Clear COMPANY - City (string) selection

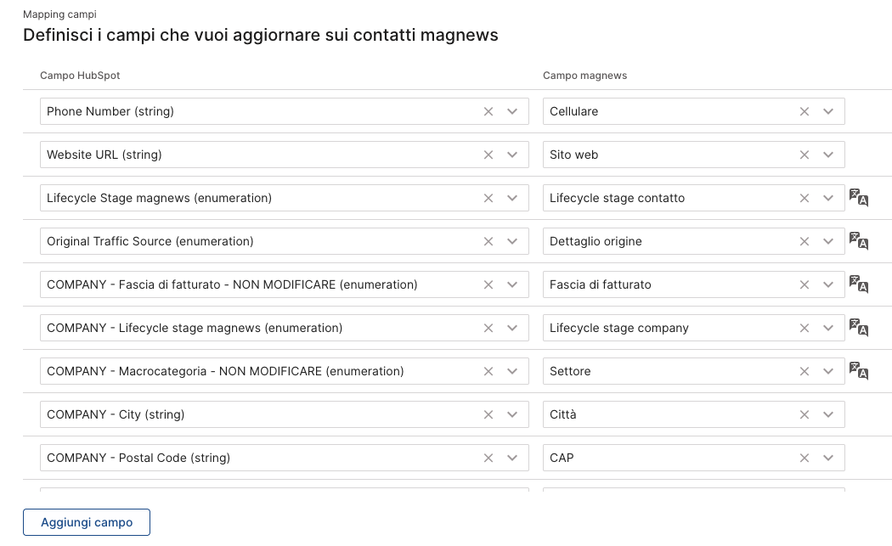click(x=488, y=414)
